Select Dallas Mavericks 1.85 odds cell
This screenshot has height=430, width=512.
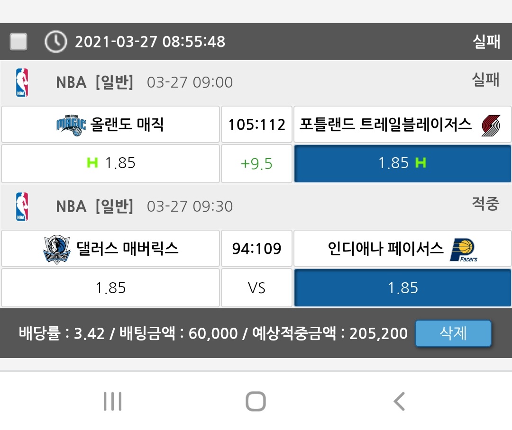pos(110,288)
